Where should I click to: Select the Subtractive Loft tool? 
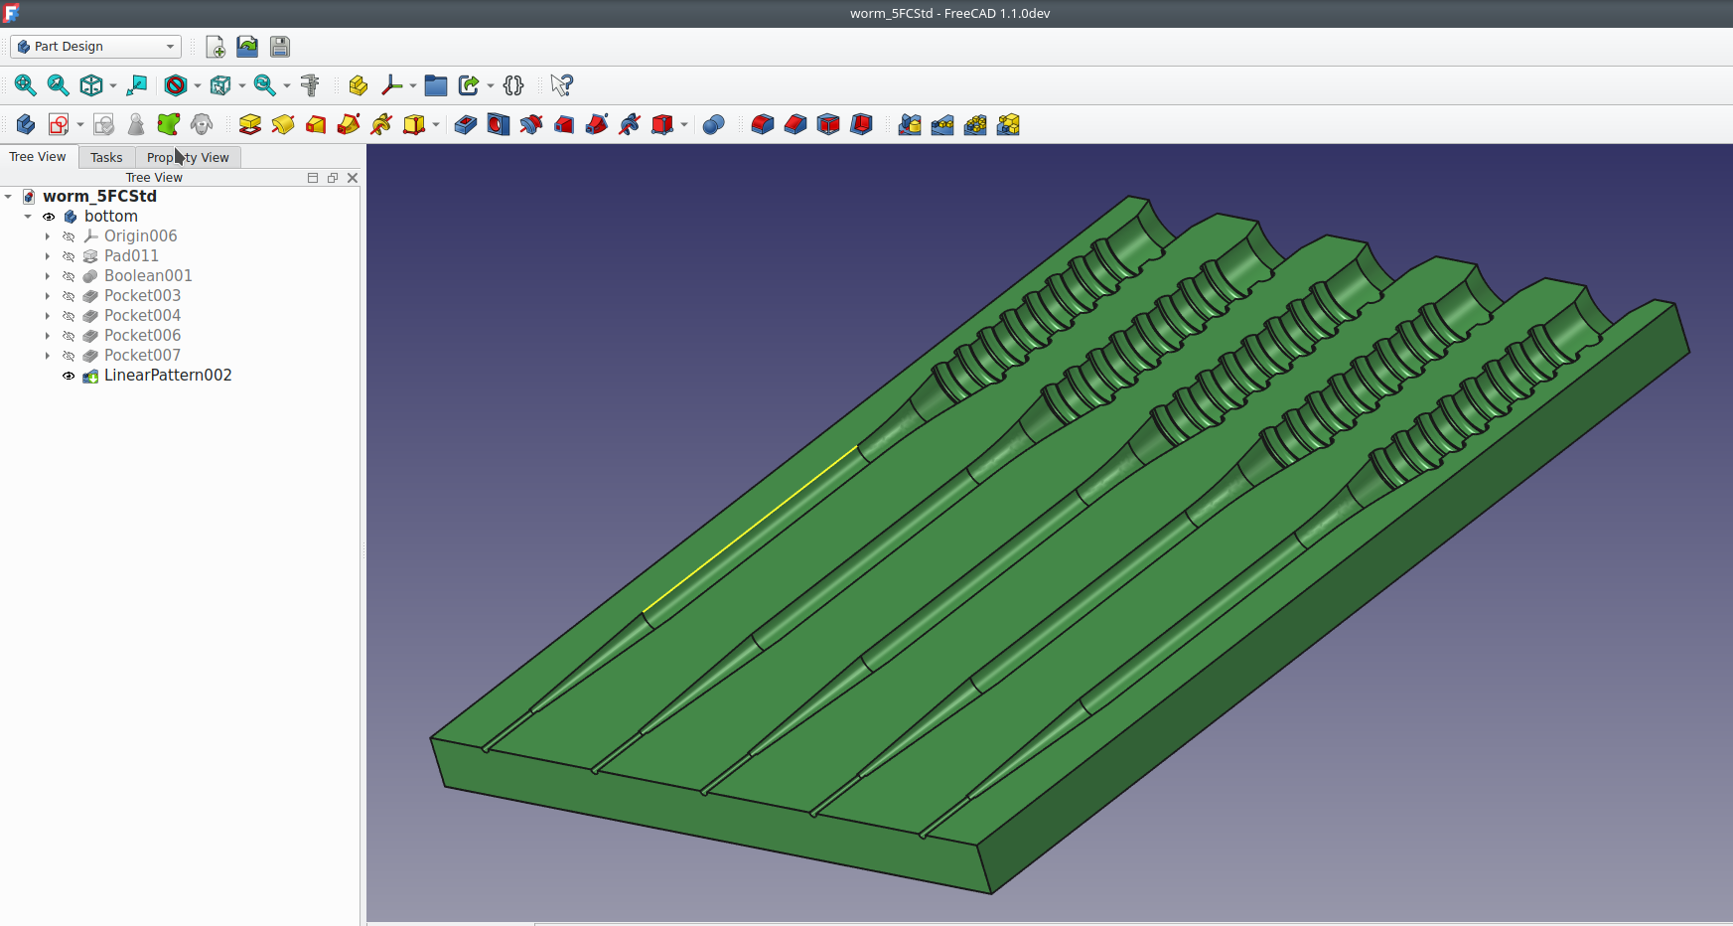(564, 124)
